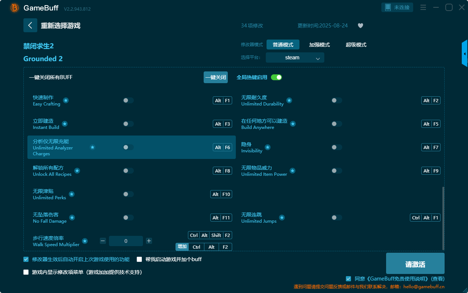Click the star icon next to Instant Build
468x293 pixels.
pos(65,124)
